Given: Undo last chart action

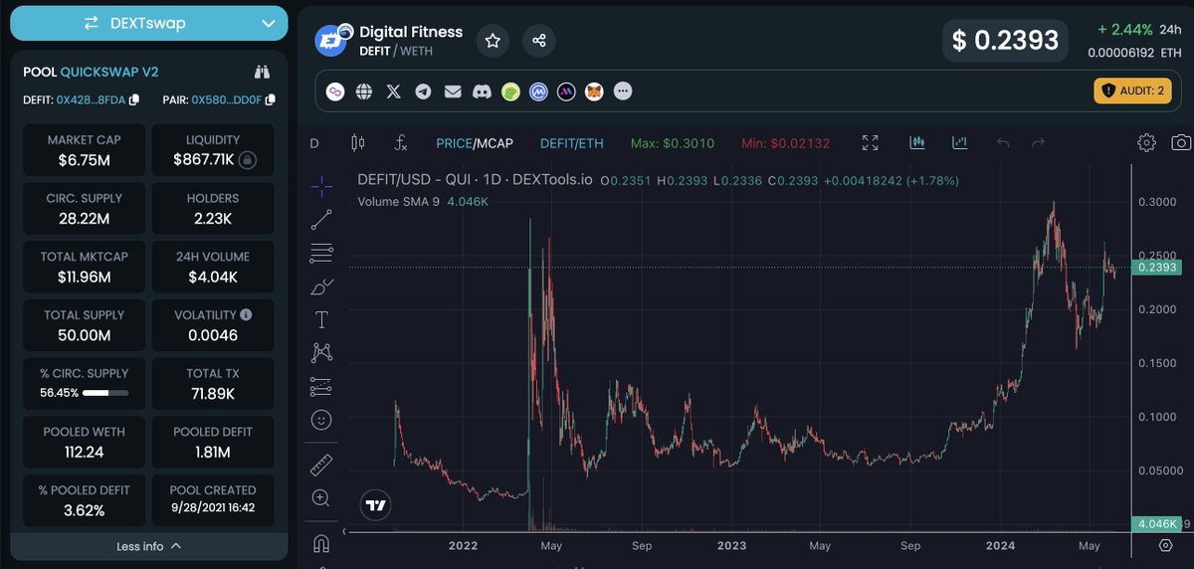Looking at the screenshot, I should tap(1003, 143).
